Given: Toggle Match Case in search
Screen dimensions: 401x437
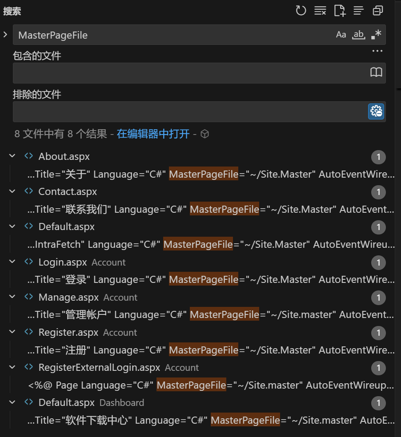Looking at the screenshot, I should [341, 34].
